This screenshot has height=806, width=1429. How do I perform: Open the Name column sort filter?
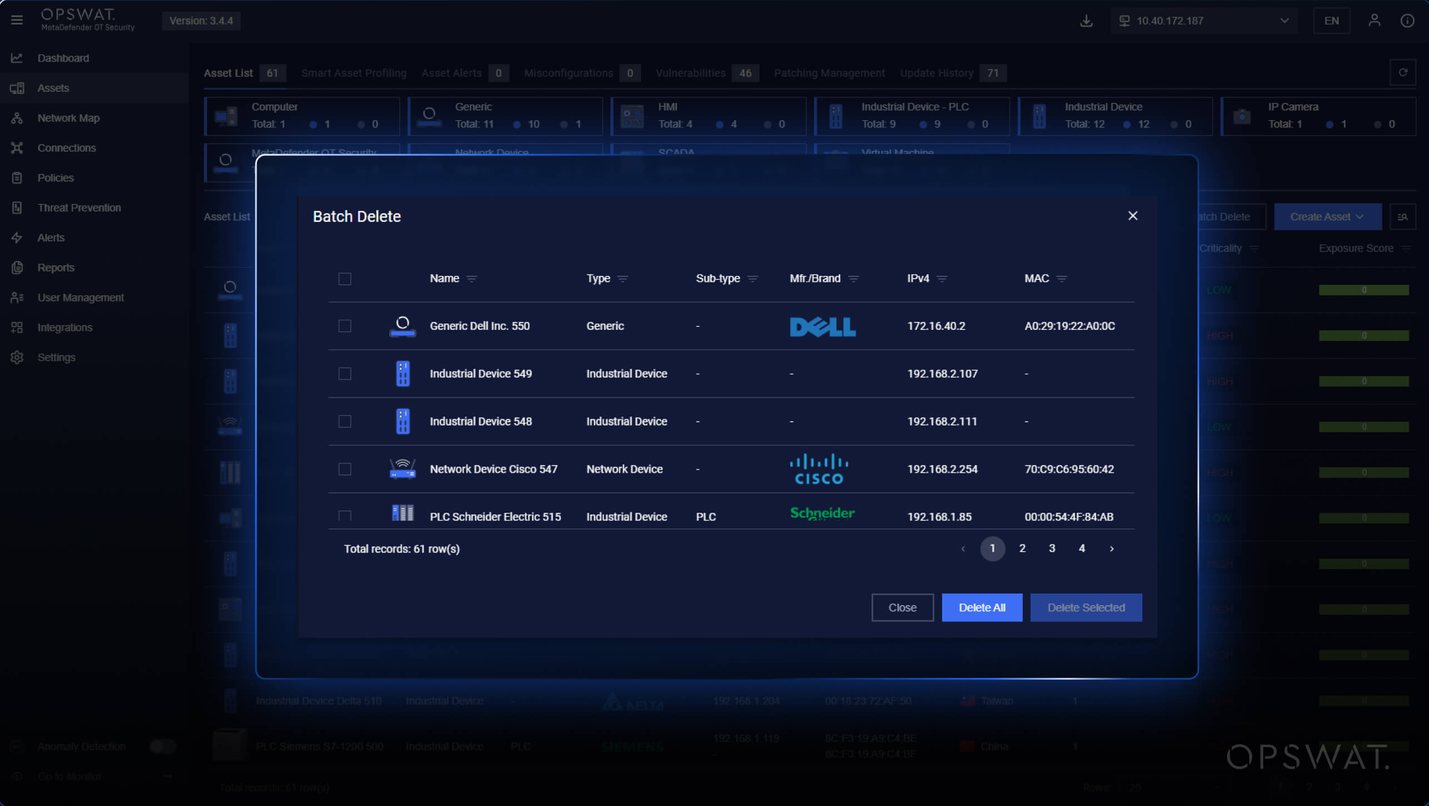click(472, 279)
